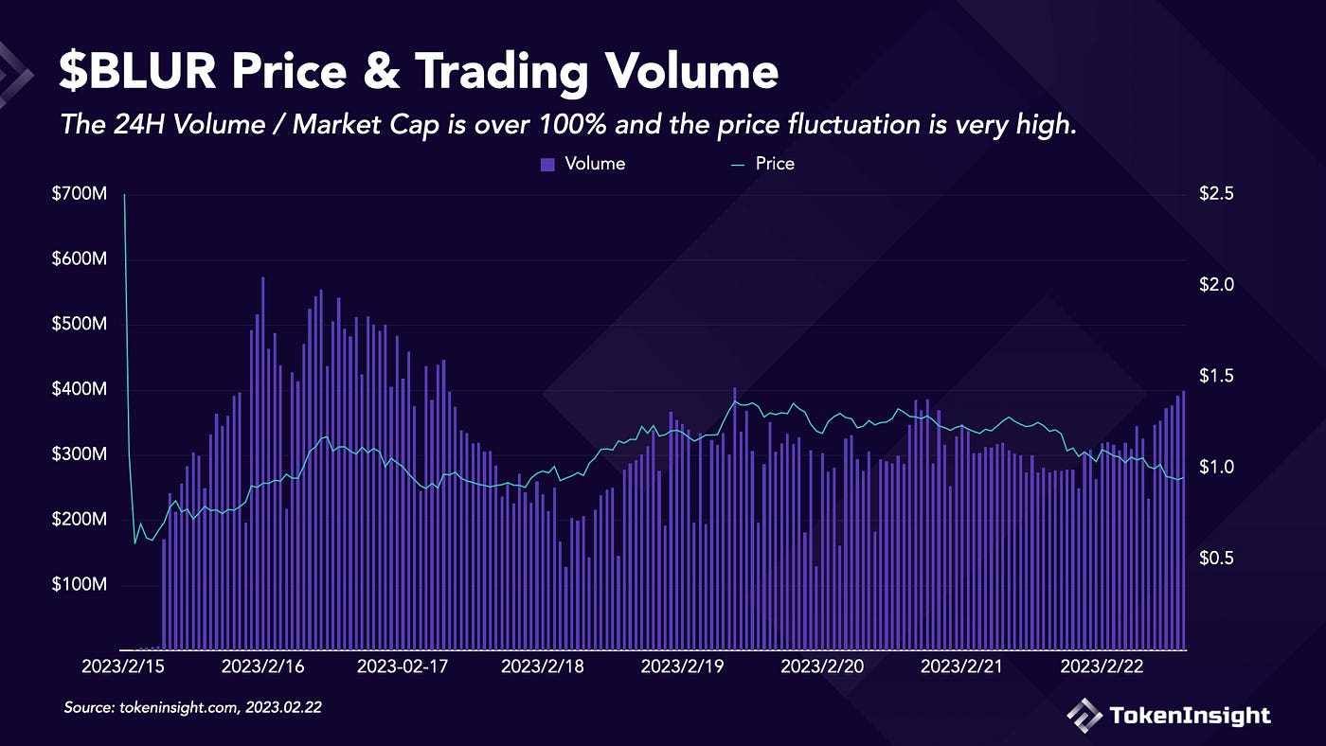The width and height of the screenshot is (1326, 746).
Task: Select the 2023/2/19 date axis label
Action: [682, 666]
